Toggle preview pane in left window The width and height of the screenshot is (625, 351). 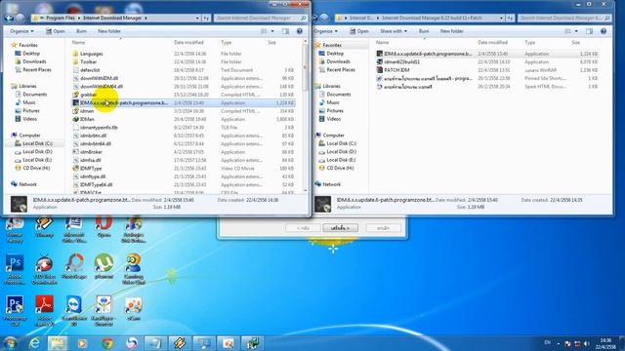click(285, 31)
